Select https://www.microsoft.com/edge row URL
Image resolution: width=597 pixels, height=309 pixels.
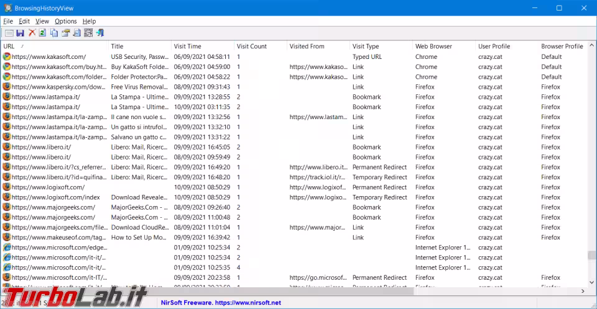click(x=60, y=248)
